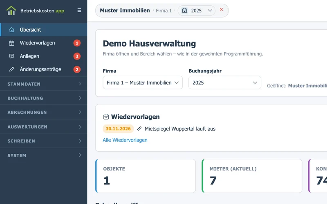The image size is (327, 204).
Task: Click the MIETER (AKTUELL) stat card
Action: coord(252,176)
